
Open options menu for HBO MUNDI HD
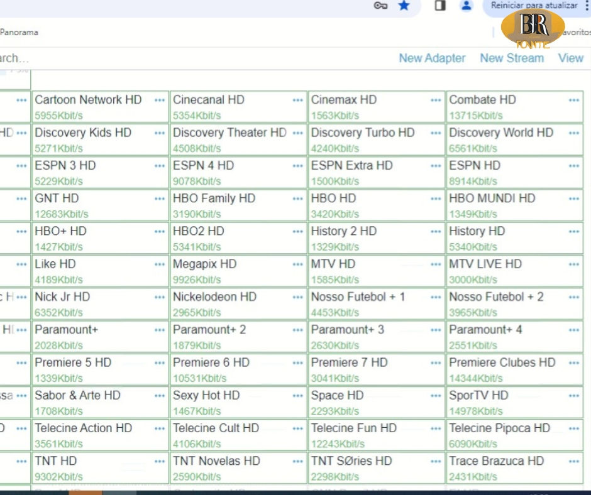(574, 199)
